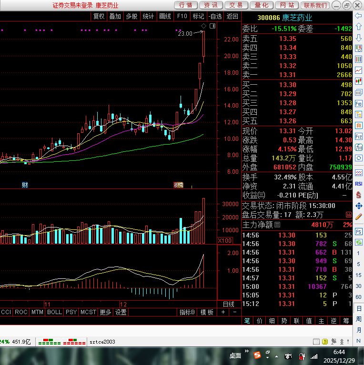Open the orange 自 self-select stocks icon
364x365 pixels.
tap(358, 126)
